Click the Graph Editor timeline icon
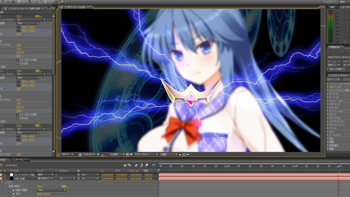Image resolution: width=350 pixels, height=197 pixels. (153, 165)
